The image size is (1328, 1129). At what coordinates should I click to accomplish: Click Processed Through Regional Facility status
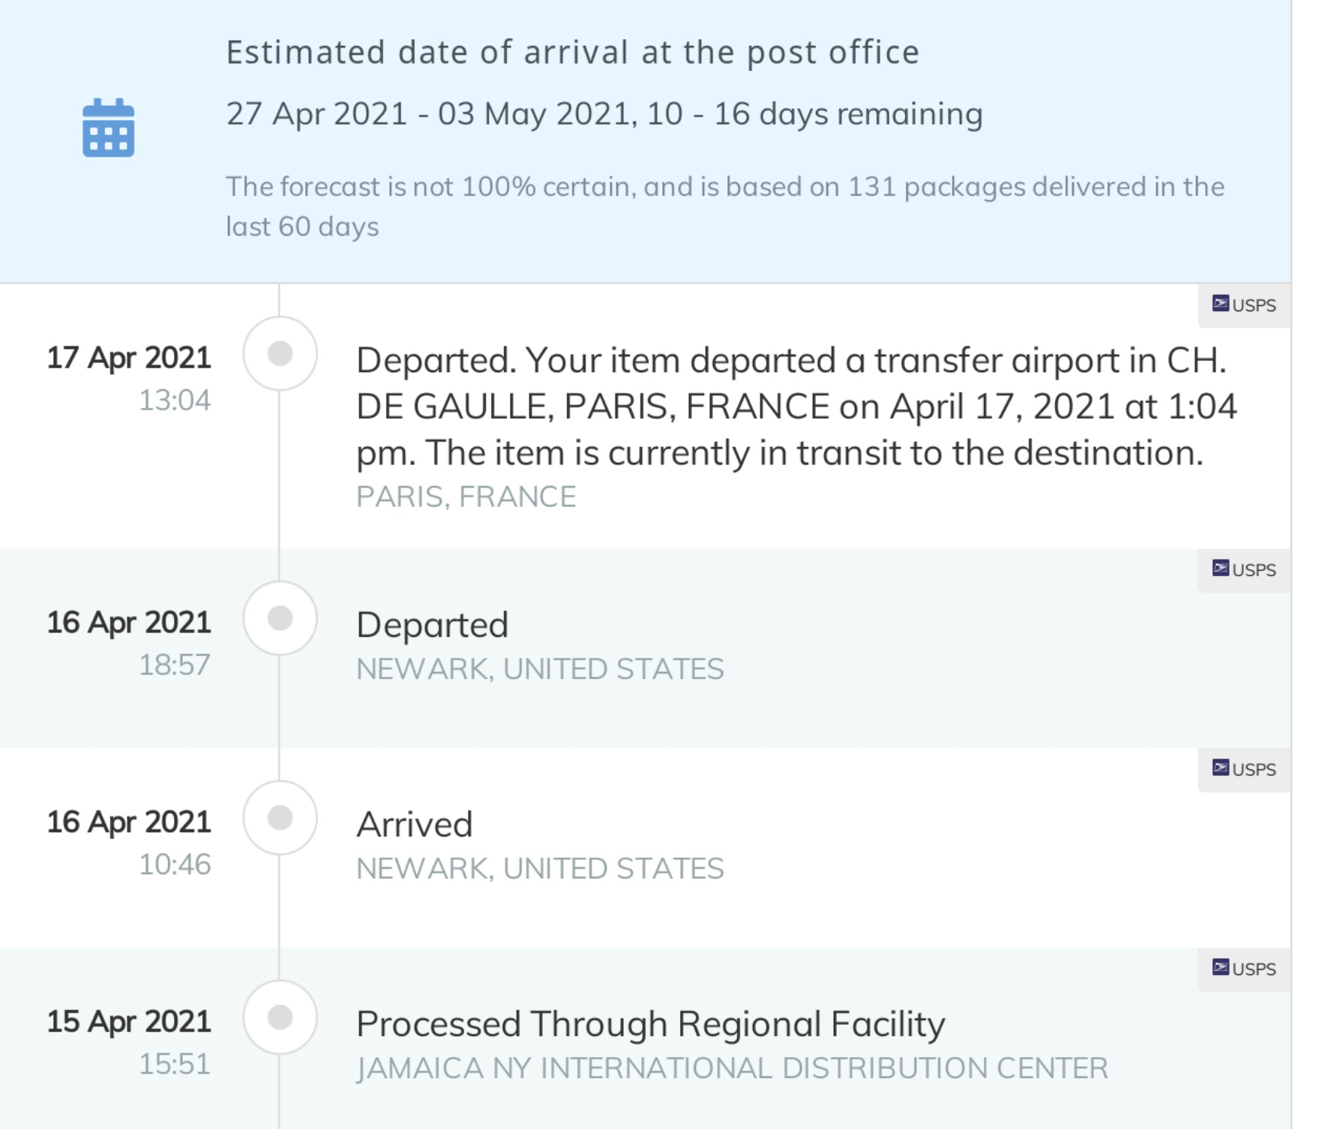(651, 1024)
